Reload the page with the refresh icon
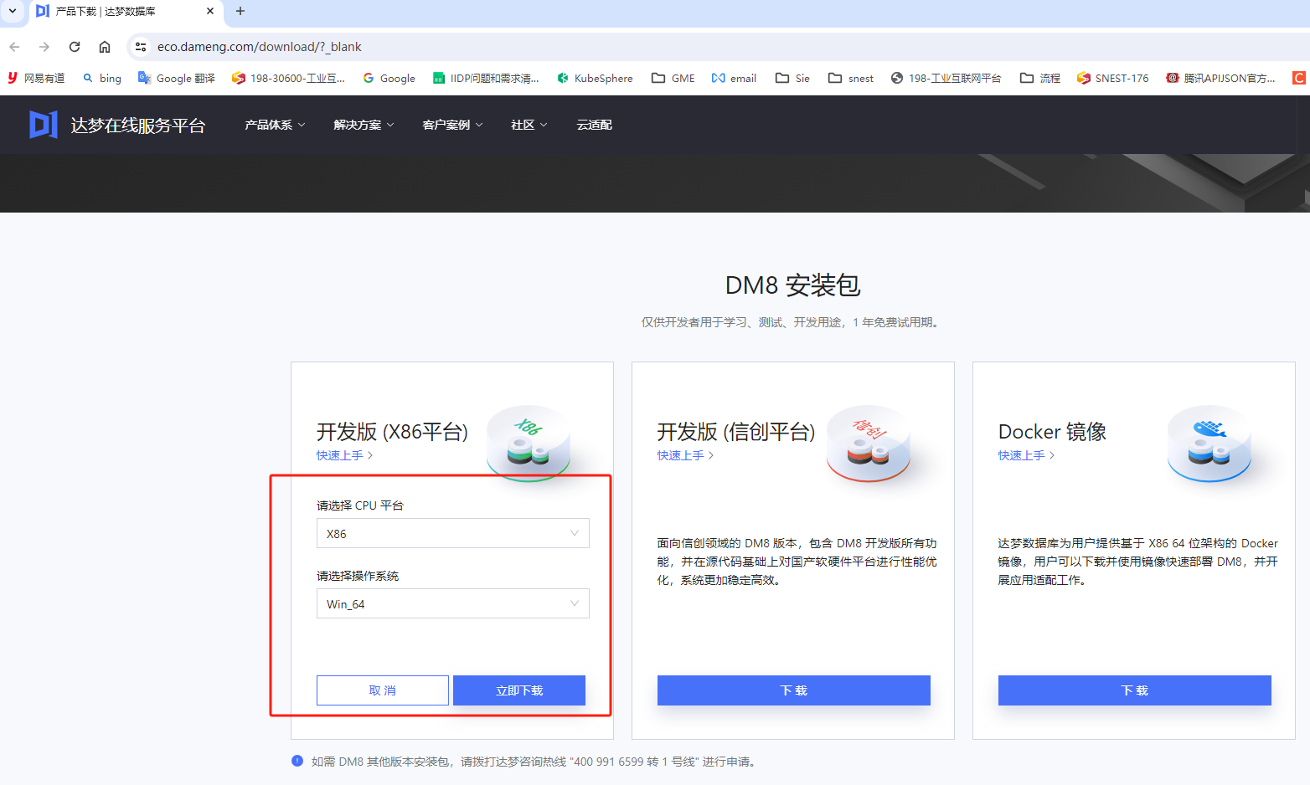 click(x=75, y=47)
